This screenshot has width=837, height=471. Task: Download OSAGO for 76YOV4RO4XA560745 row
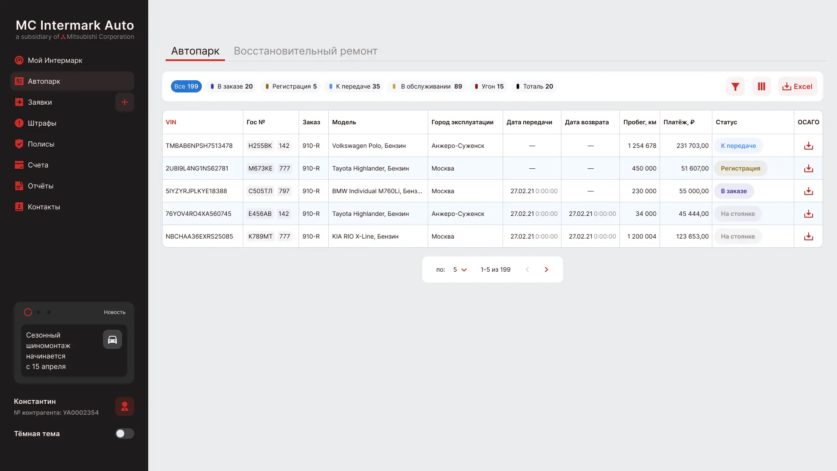[809, 214]
